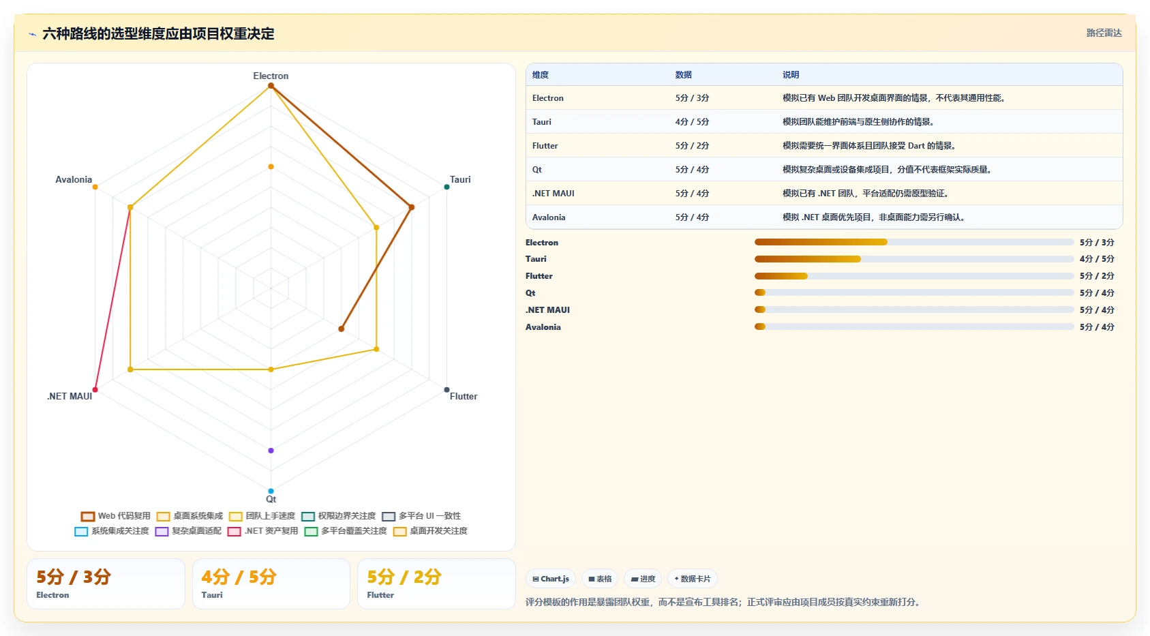Toggle the .NET 资产复用 legend series
The height and width of the screenshot is (636, 1150).
262,531
